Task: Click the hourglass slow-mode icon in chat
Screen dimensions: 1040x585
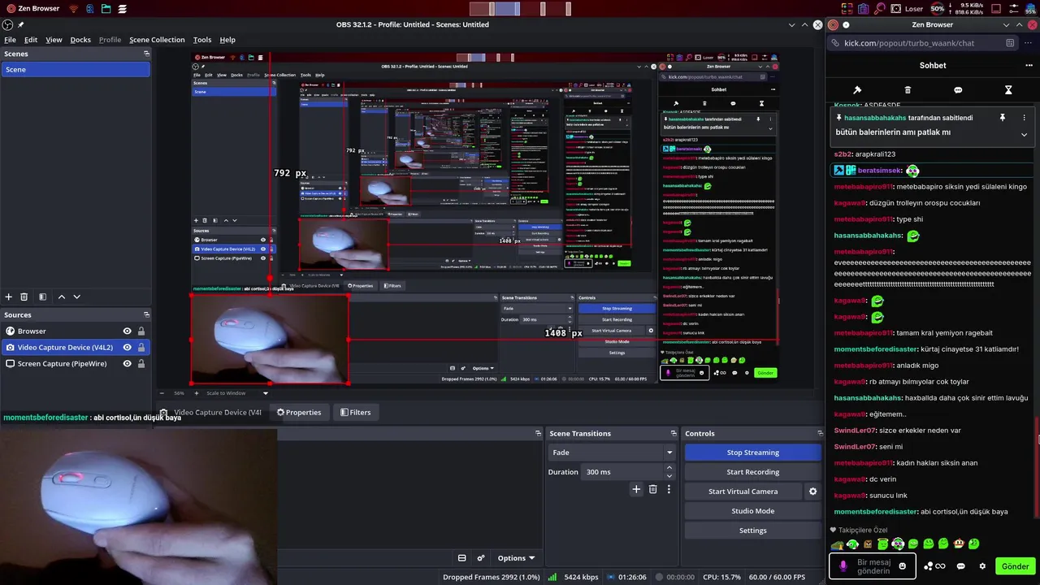Action: pos(1008,90)
